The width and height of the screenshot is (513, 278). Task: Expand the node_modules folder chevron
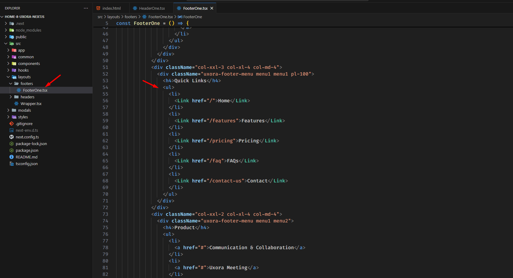pyautogui.click(x=6, y=30)
